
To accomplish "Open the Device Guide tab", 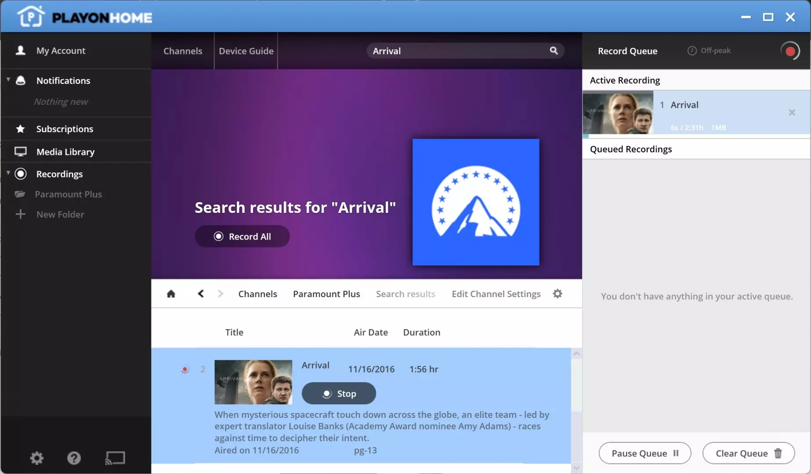I will tap(246, 51).
